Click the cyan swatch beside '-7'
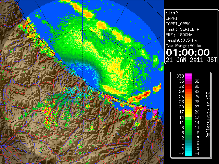Image resolution: width=219 pixels, height=164 pixels. click(x=188, y=153)
